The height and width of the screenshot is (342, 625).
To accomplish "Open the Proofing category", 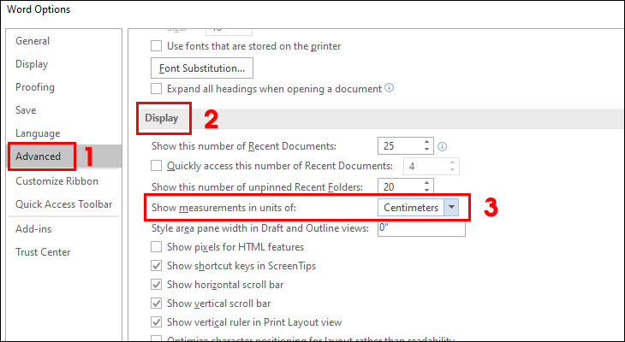I will point(35,87).
